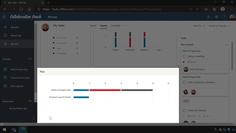
Task: Click the Medium priority chart bar
Action: [145, 40]
